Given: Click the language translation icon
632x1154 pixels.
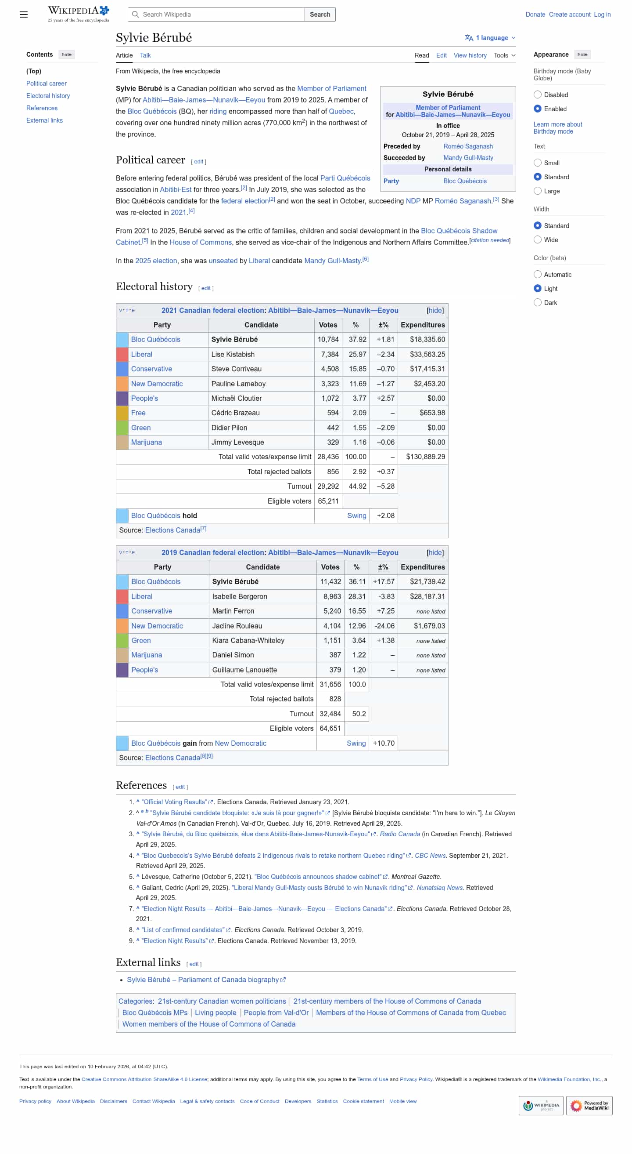Looking at the screenshot, I should (x=469, y=38).
